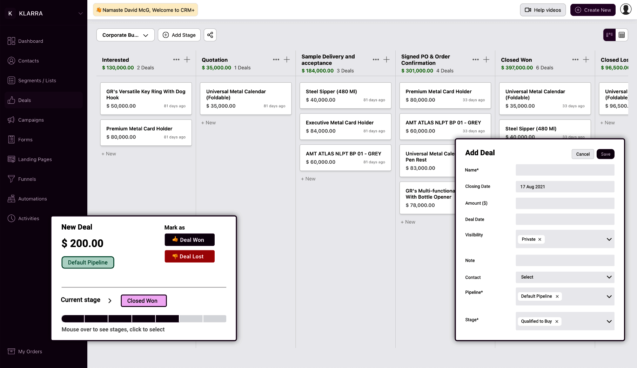
Task: Open Campaigns from sidebar menu
Action: (31, 120)
